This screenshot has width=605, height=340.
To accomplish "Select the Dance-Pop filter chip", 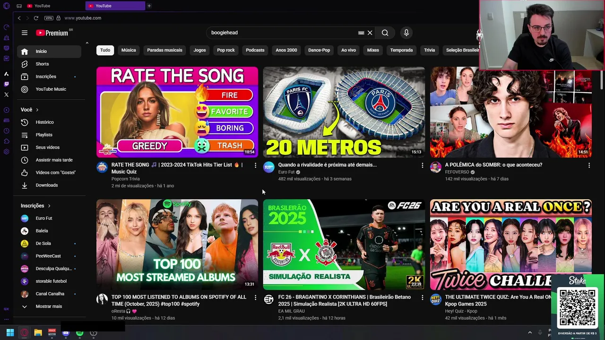I will click(319, 50).
